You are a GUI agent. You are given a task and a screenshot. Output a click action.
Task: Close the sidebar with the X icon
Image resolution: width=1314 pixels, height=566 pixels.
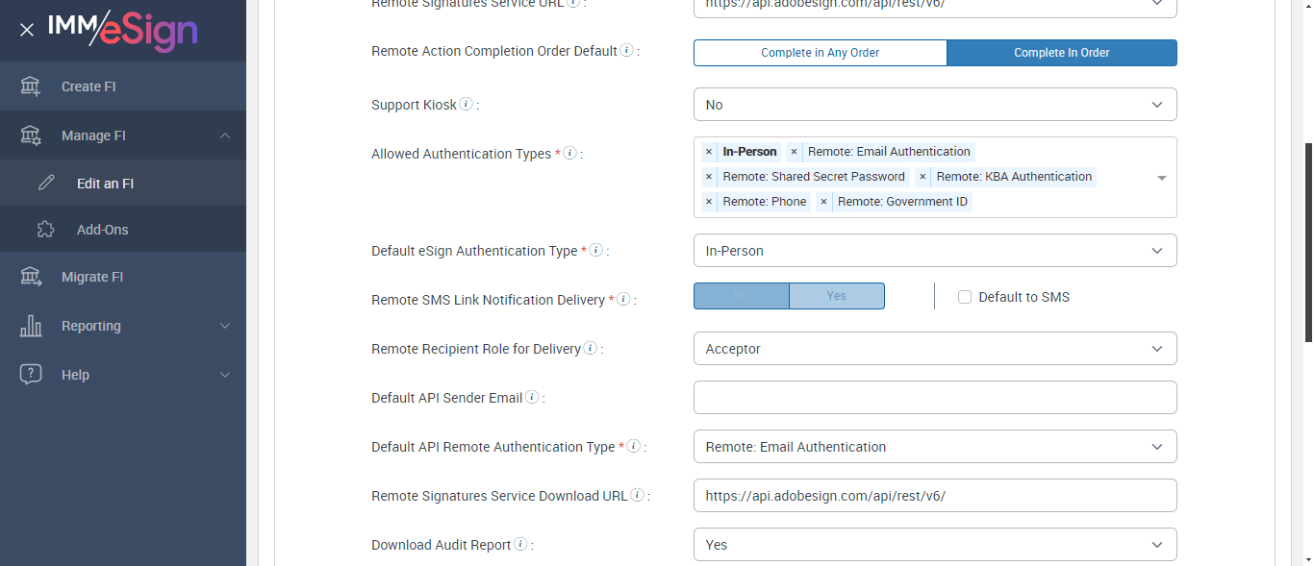pos(27,30)
